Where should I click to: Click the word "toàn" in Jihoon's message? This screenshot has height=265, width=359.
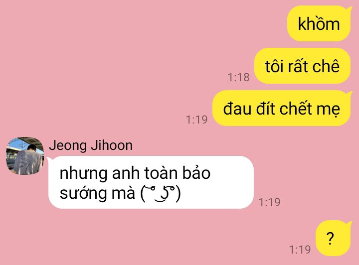(x=161, y=173)
